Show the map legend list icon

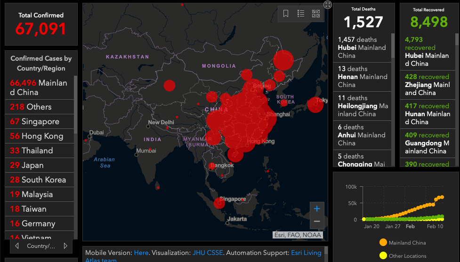301,14
